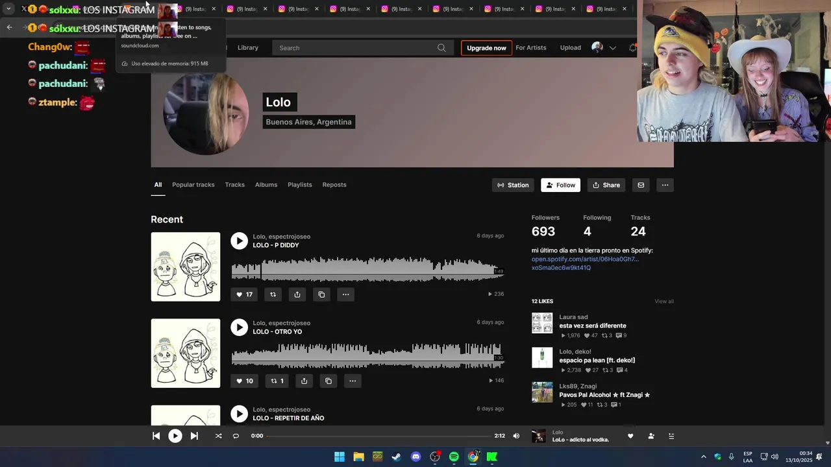
Task: Click the search magnifier icon
Action: pos(441,48)
